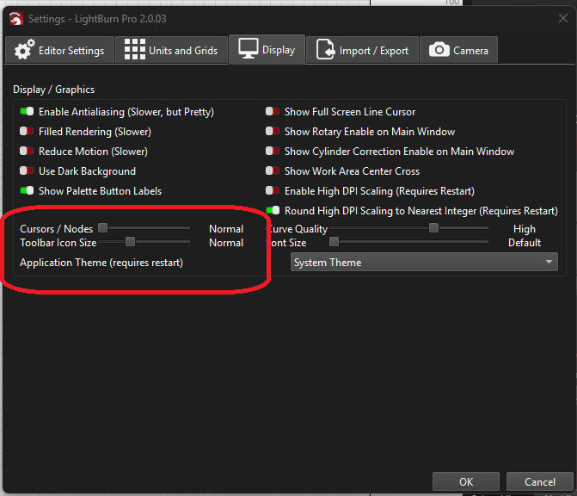The image size is (577, 496).
Task: Open the Import / Export tab
Action: (363, 50)
